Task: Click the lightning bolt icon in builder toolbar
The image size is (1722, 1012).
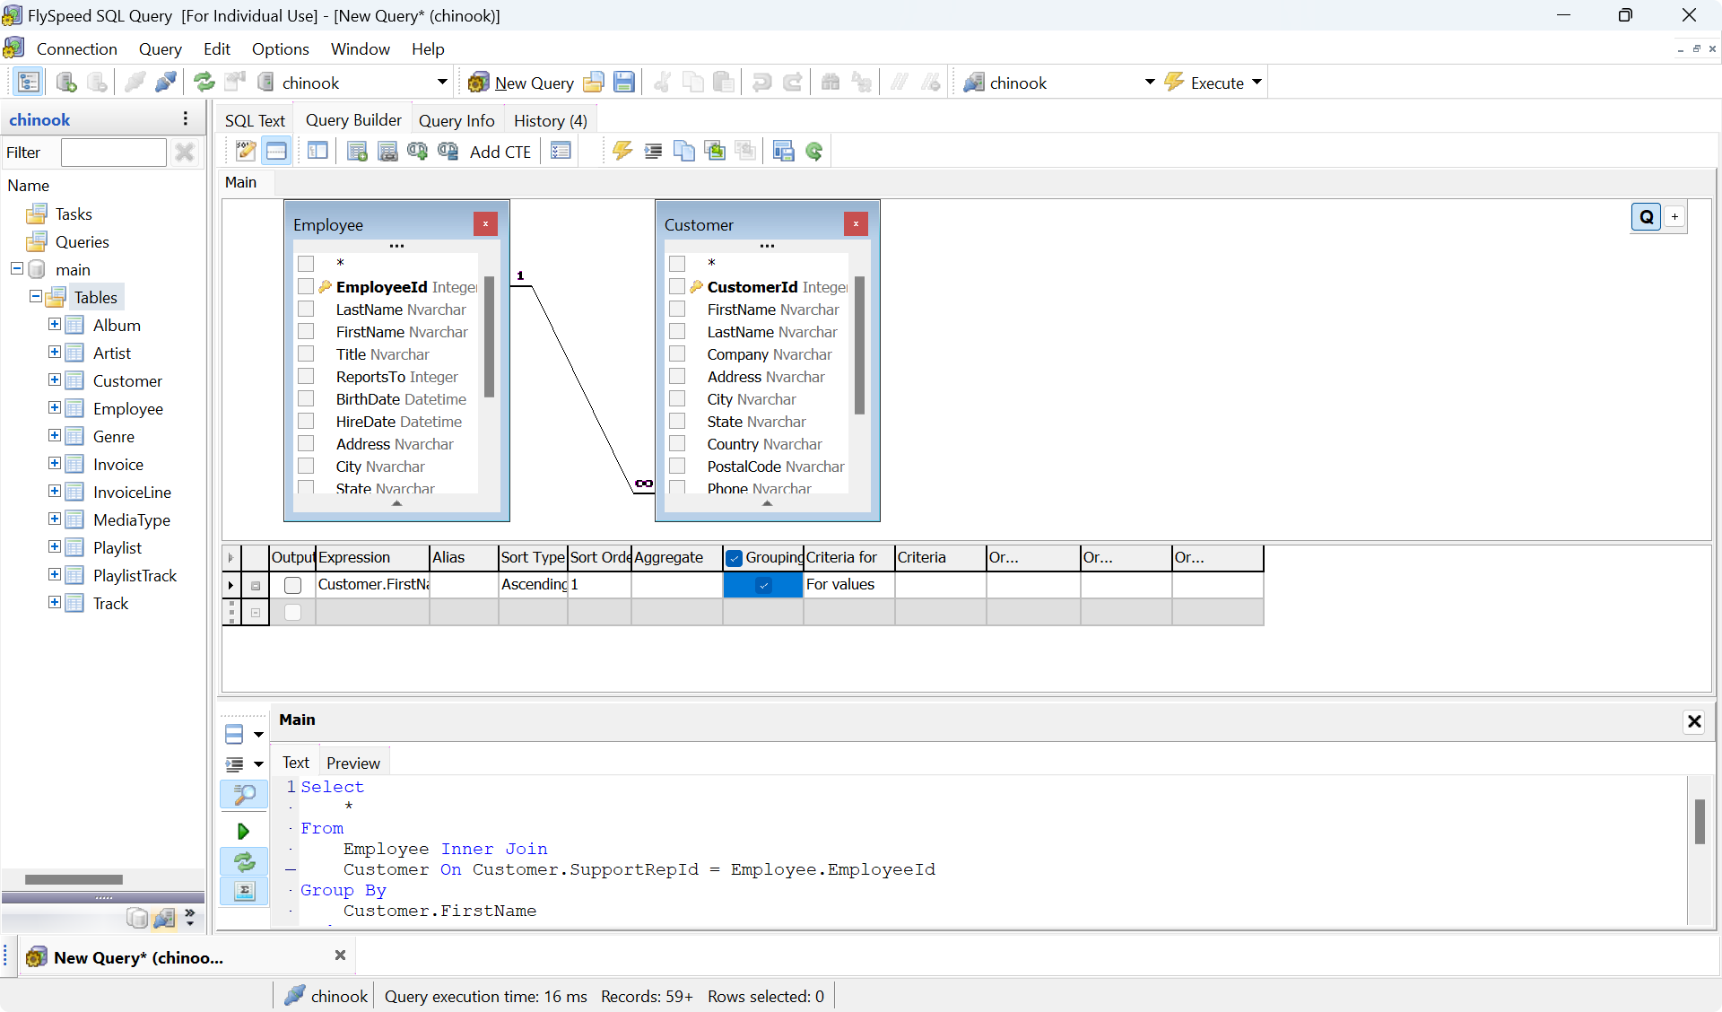Action: (x=622, y=151)
